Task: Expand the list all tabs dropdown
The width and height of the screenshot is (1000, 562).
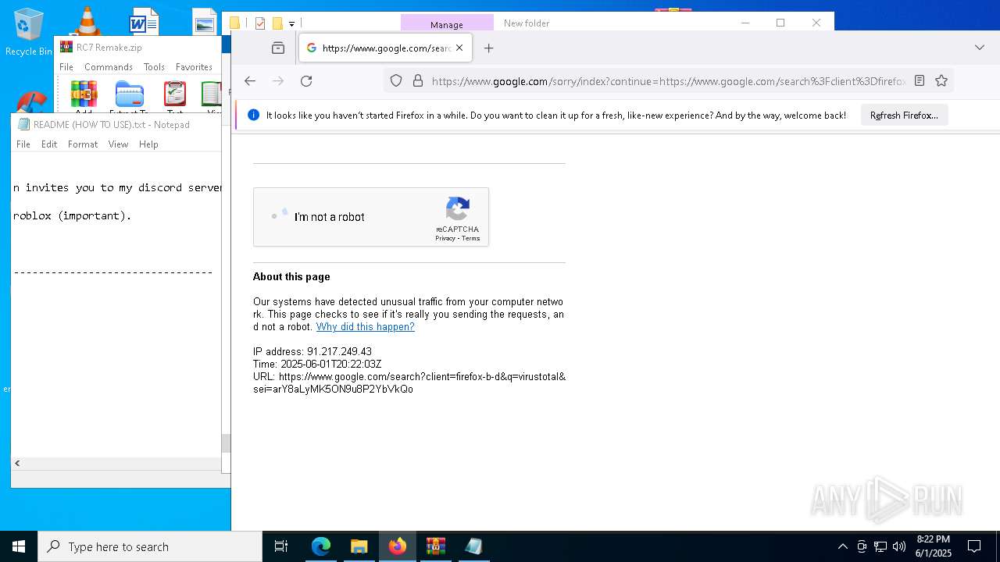Action: tap(980, 48)
